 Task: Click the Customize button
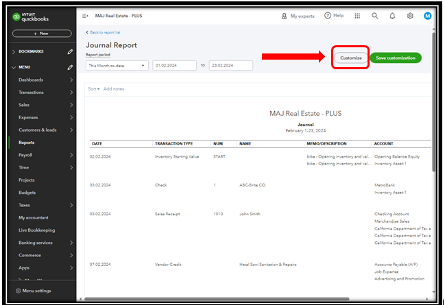pyautogui.click(x=351, y=58)
